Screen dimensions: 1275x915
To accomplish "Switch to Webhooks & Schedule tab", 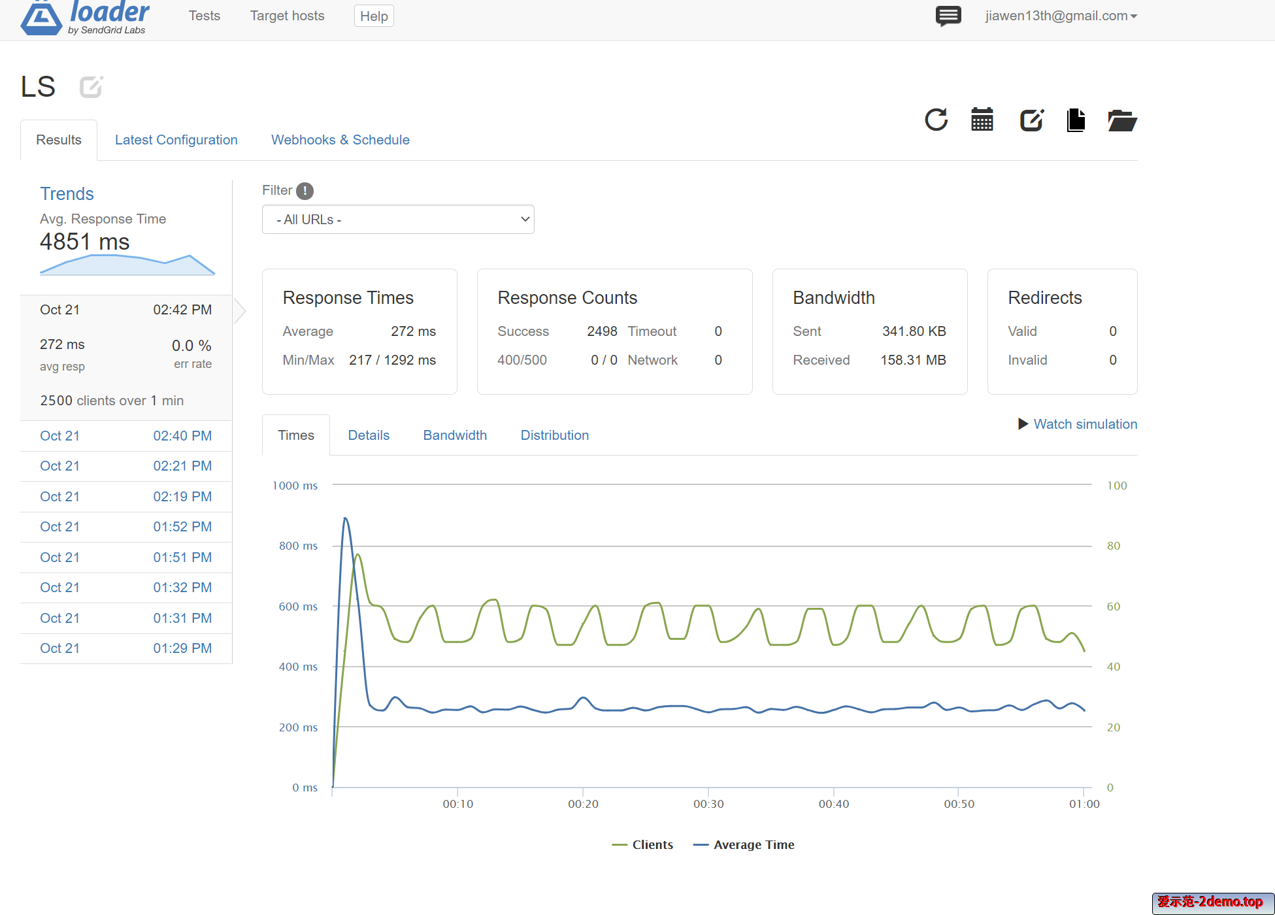I will (x=340, y=140).
